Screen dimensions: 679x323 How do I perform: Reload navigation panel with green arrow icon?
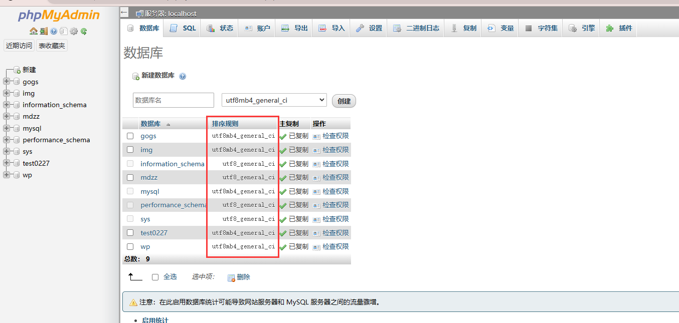(x=84, y=31)
